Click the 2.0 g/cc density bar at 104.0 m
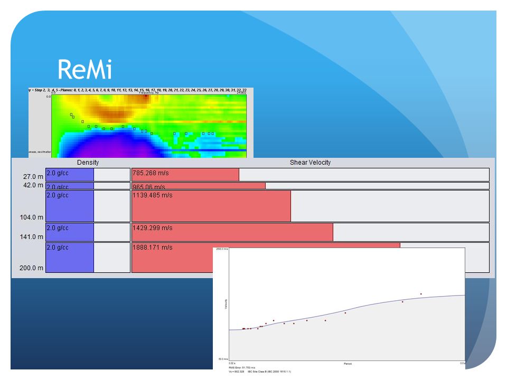This screenshot has width=507, height=380. pyautogui.click(x=70, y=206)
